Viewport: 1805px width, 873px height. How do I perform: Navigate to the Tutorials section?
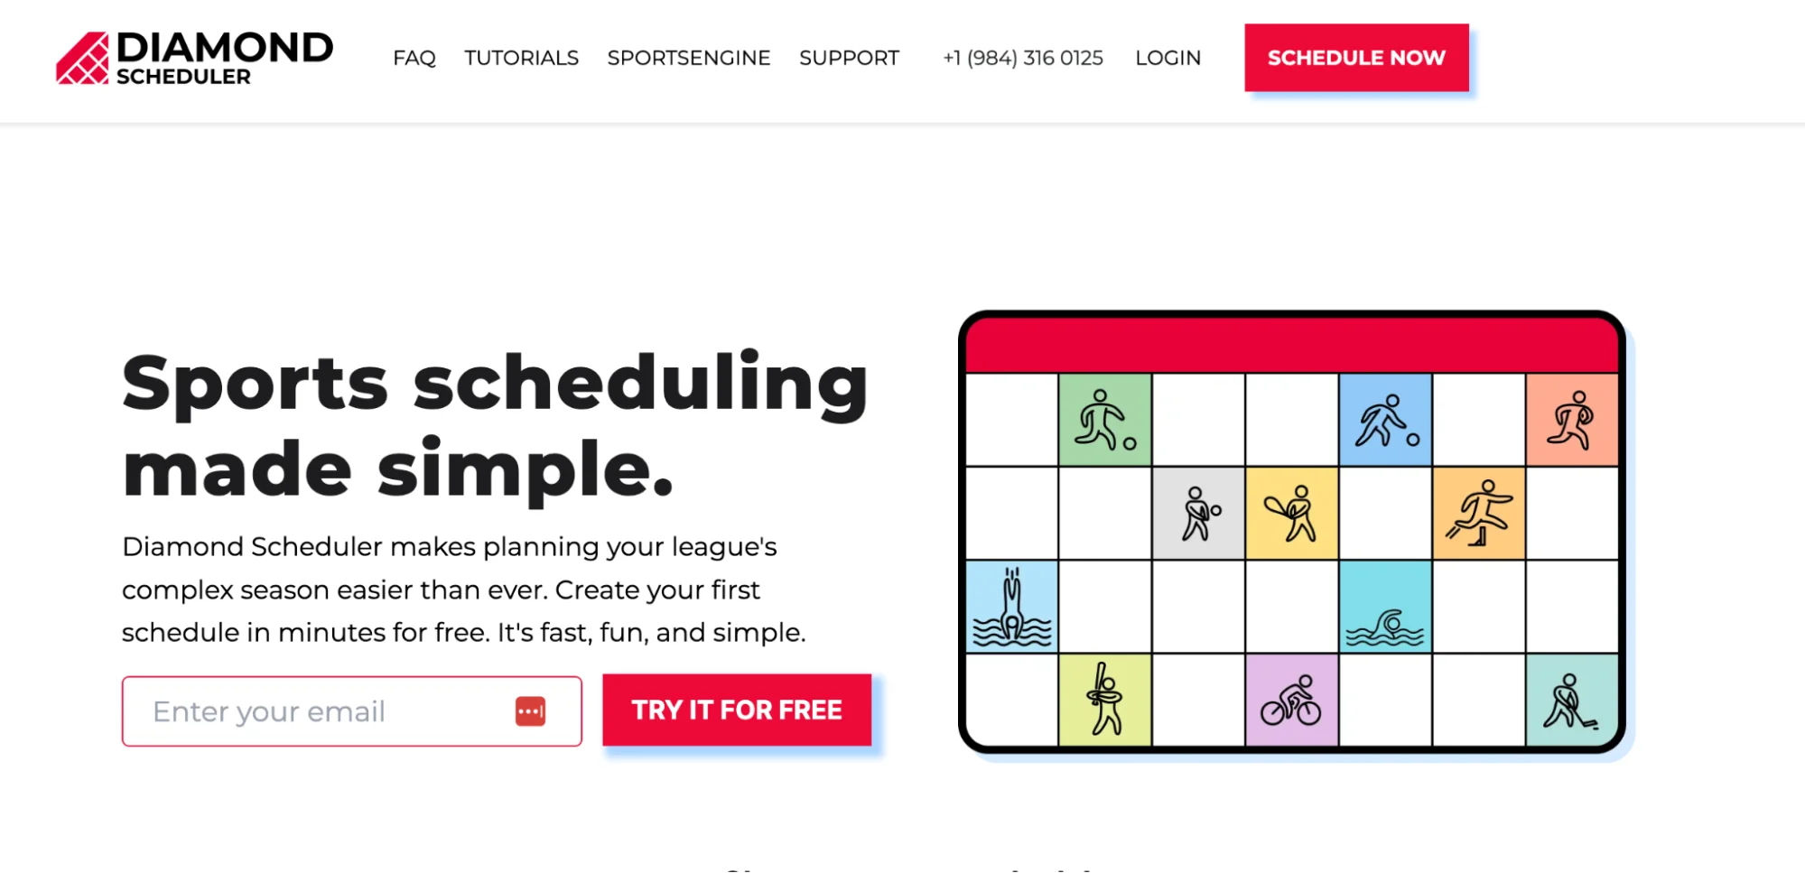coord(521,58)
